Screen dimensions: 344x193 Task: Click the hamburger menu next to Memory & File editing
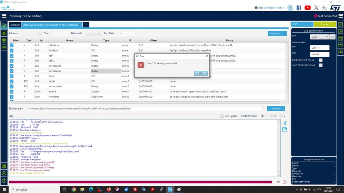pos(4,16)
